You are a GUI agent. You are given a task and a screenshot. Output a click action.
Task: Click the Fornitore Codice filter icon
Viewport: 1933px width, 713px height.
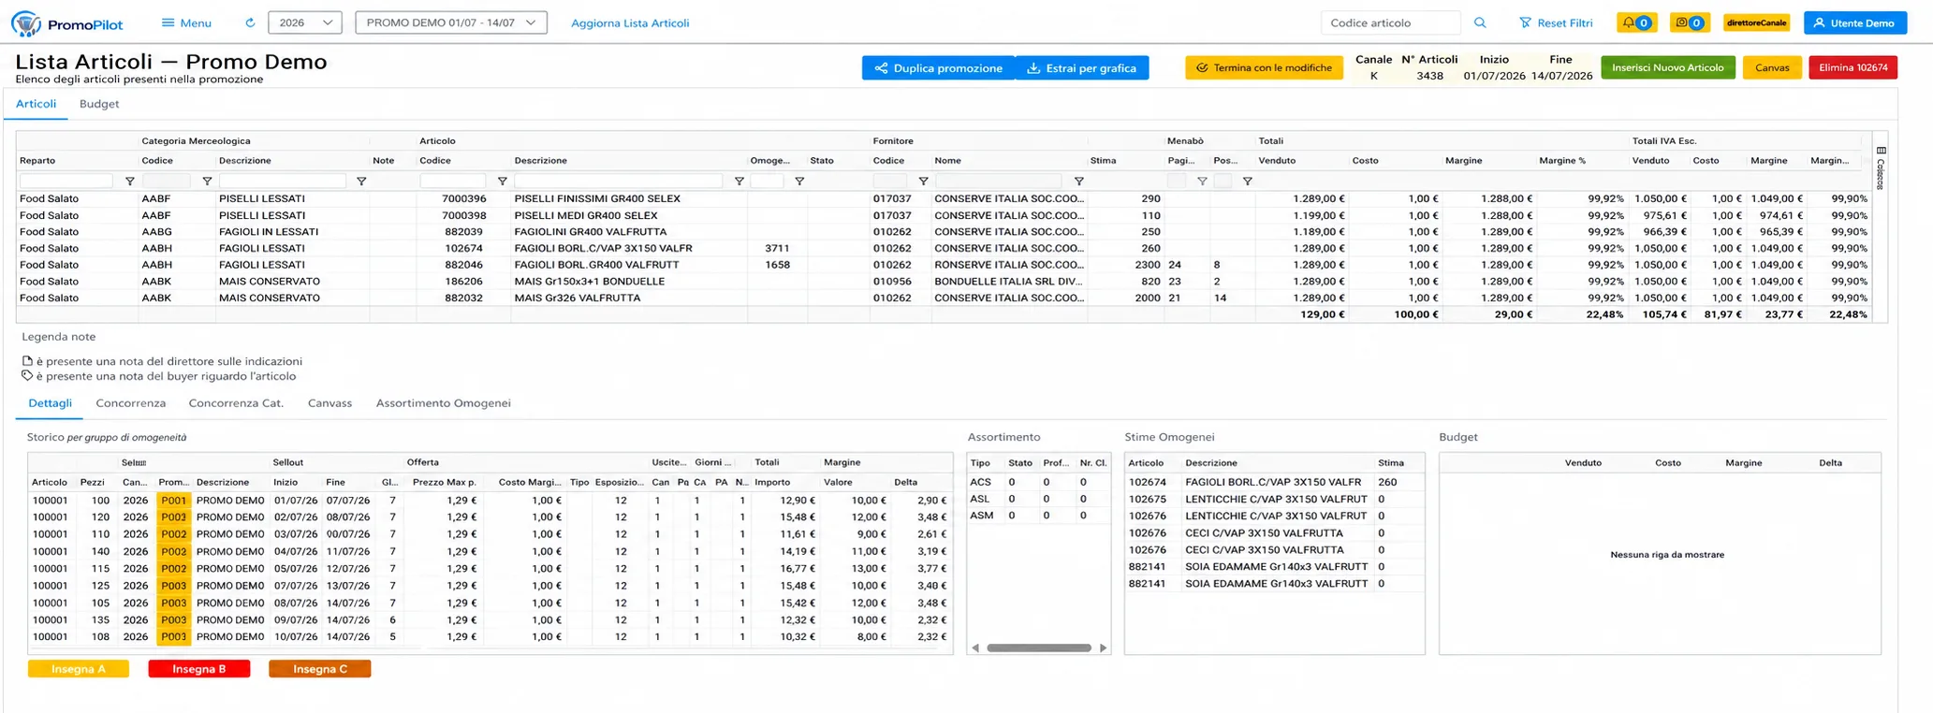point(923,182)
